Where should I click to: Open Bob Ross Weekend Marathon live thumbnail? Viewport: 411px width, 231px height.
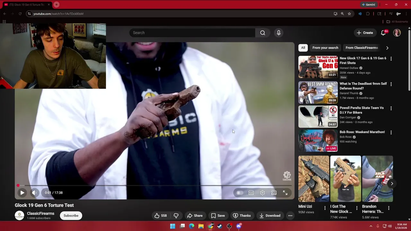pos(318,141)
